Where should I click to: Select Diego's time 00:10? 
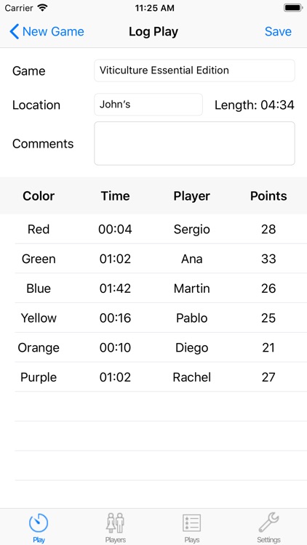coord(115,347)
